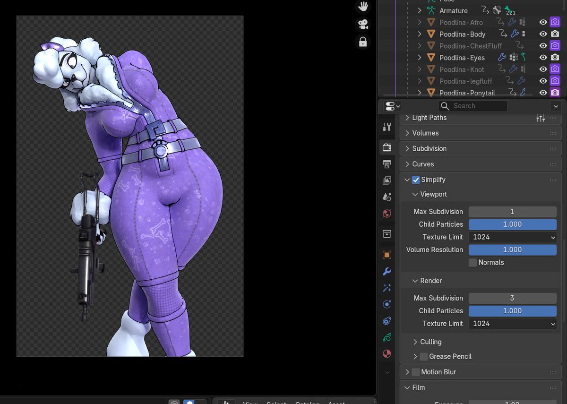The image size is (567, 404).
Task: Click the Render Child Particles slider
Action: tap(512, 311)
